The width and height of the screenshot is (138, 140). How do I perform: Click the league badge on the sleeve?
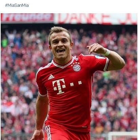point(100,57)
